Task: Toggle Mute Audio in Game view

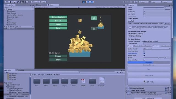Action: [110, 7]
